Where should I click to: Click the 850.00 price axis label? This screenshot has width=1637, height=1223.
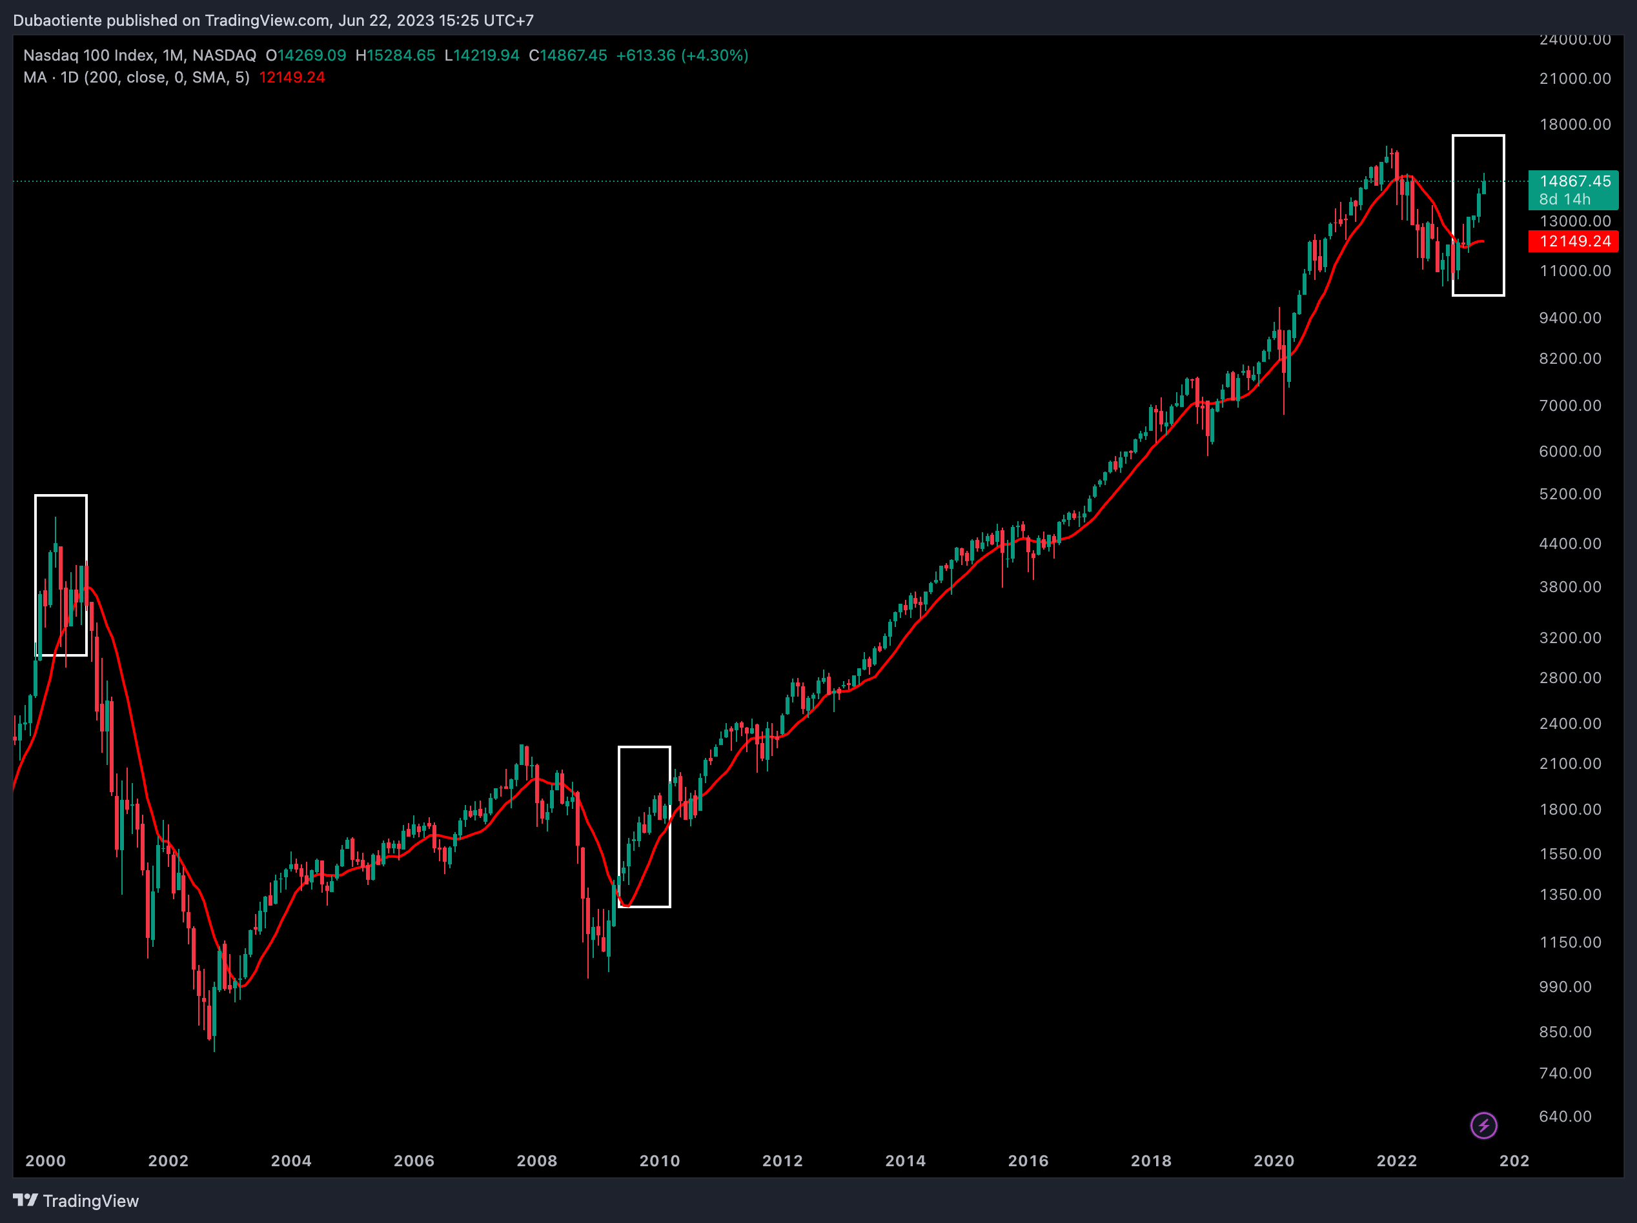pos(1565,1032)
